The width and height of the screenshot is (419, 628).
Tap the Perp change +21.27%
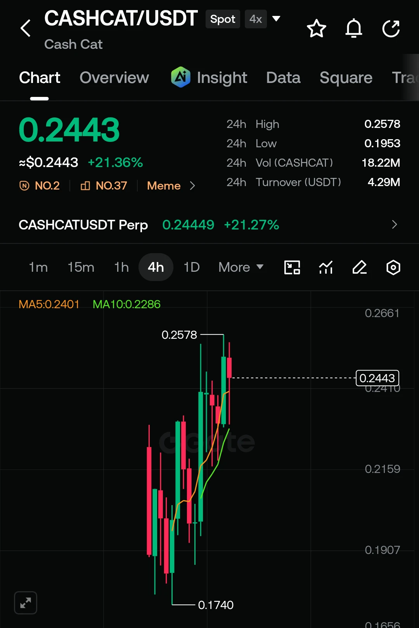click(x=251, y=225)
